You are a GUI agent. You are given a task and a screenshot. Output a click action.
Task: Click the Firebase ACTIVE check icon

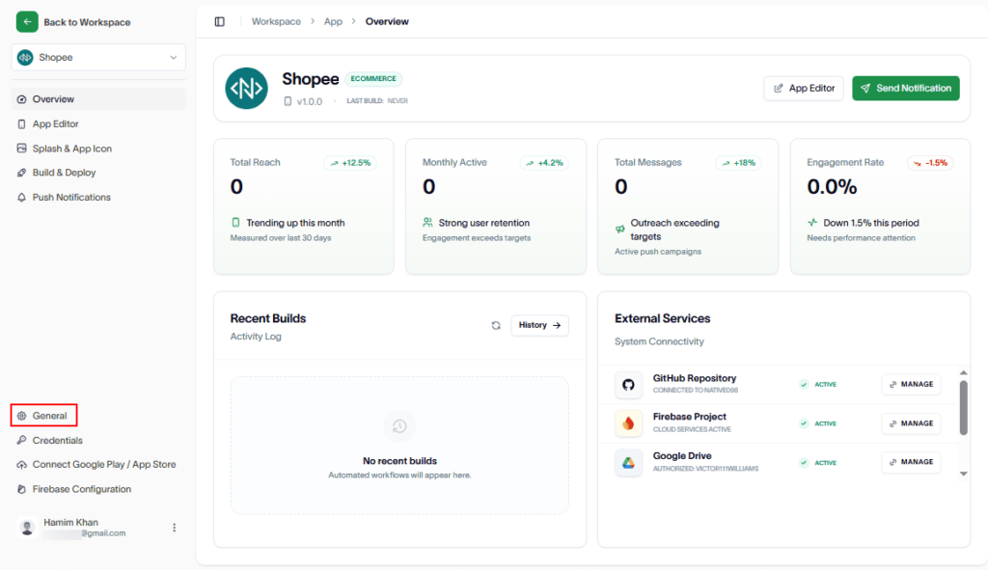pyautogui.click(x=804, y=423)
